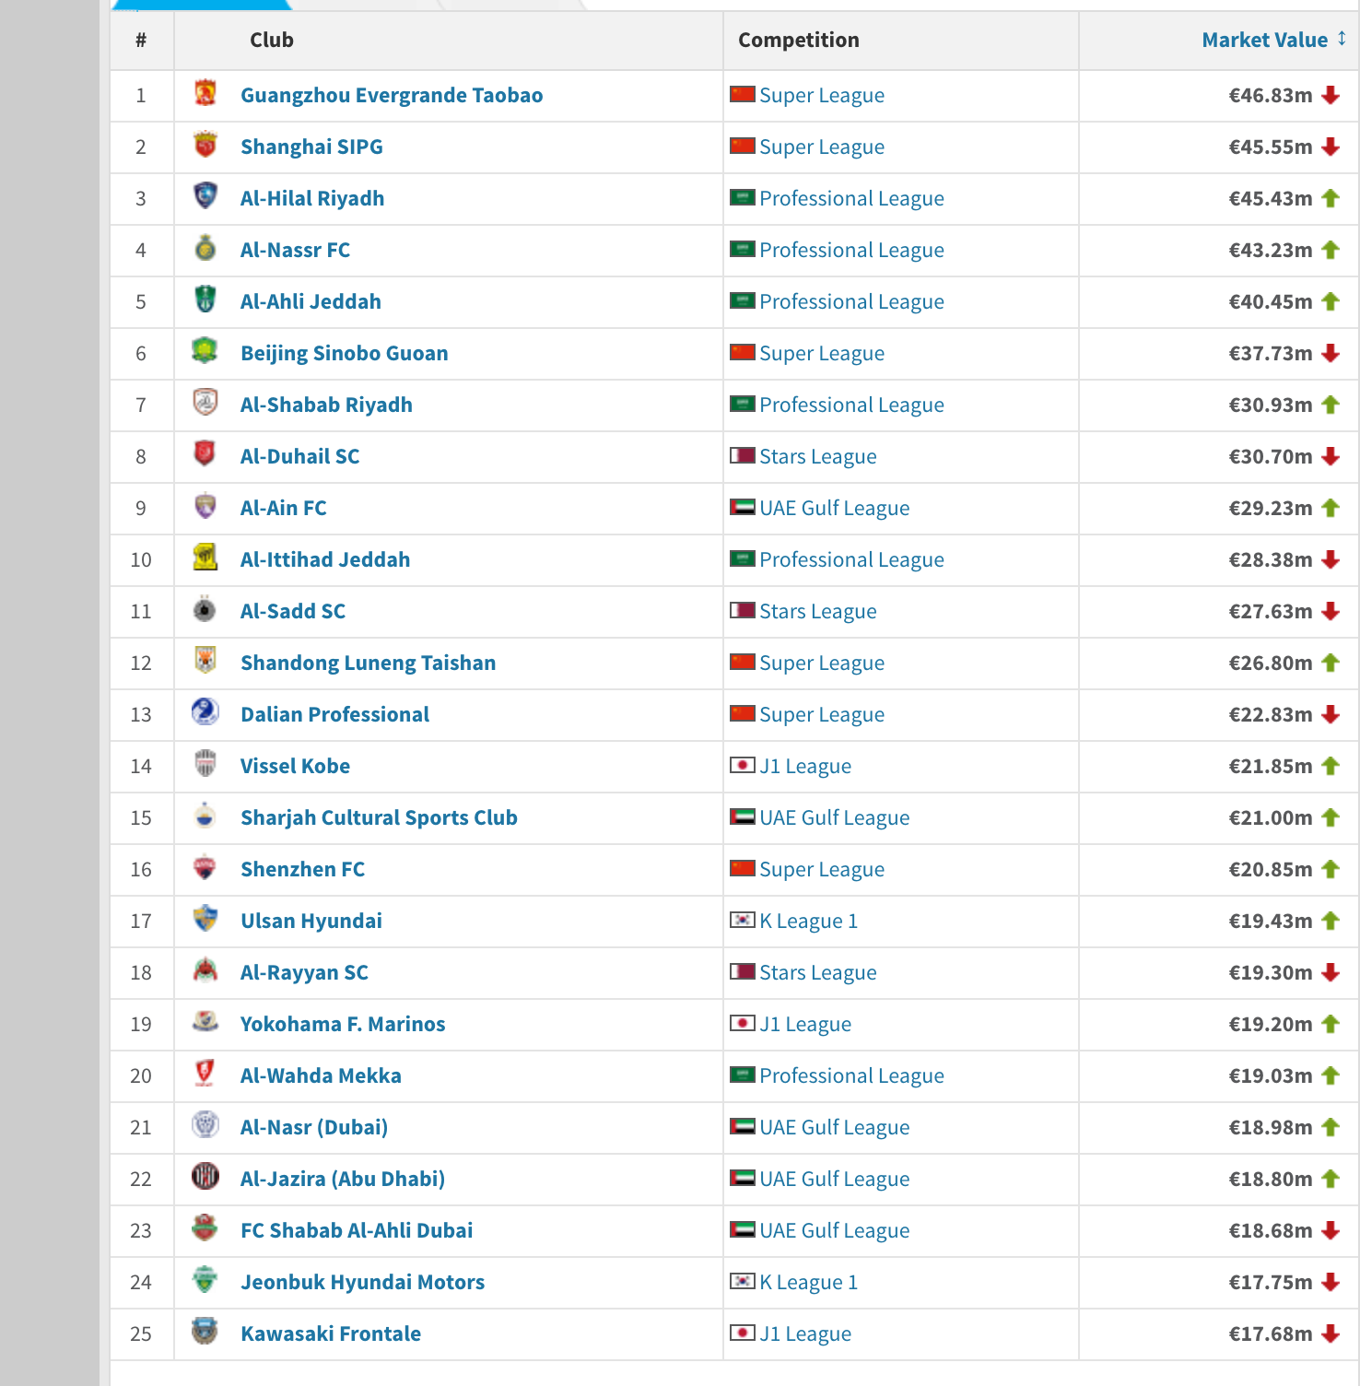
Task: Click the Sharjah Cultural Sports Club crest
Action: tap(205, 816)
